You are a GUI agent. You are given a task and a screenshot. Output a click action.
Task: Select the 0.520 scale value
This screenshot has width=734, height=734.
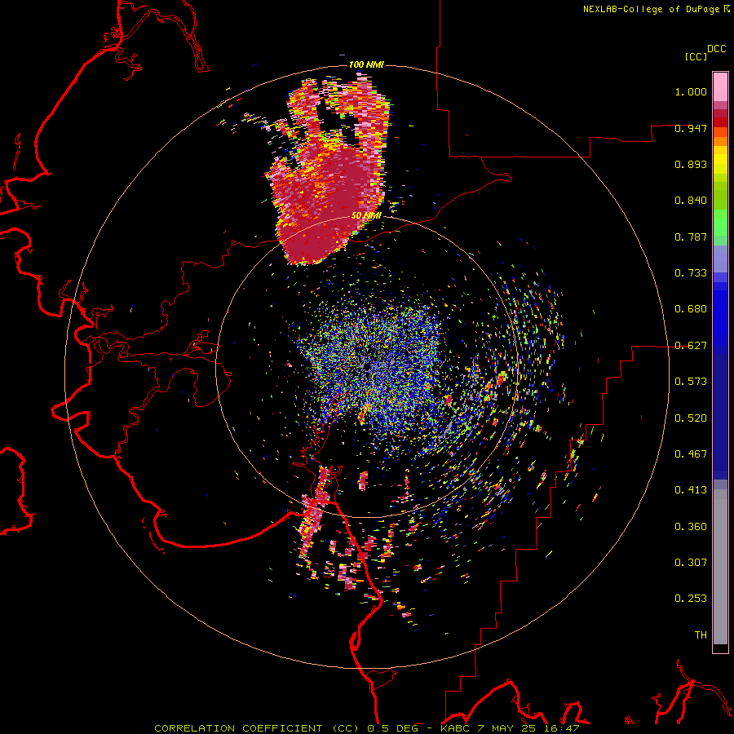(691, 418)
